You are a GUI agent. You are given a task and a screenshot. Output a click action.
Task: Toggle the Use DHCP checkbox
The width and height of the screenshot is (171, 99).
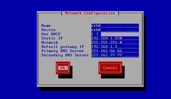coord(95,34)
